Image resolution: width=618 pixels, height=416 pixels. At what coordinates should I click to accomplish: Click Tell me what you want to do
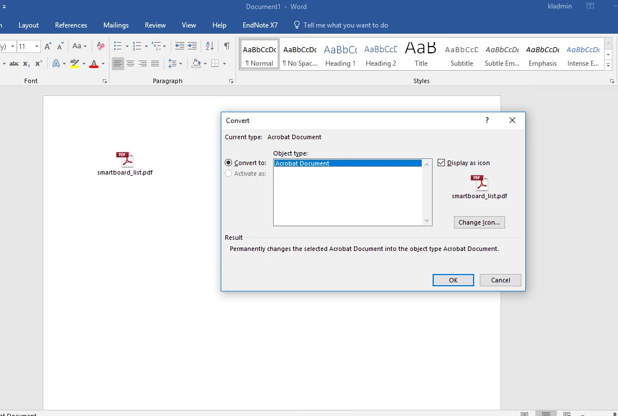(x=341, y=25)
